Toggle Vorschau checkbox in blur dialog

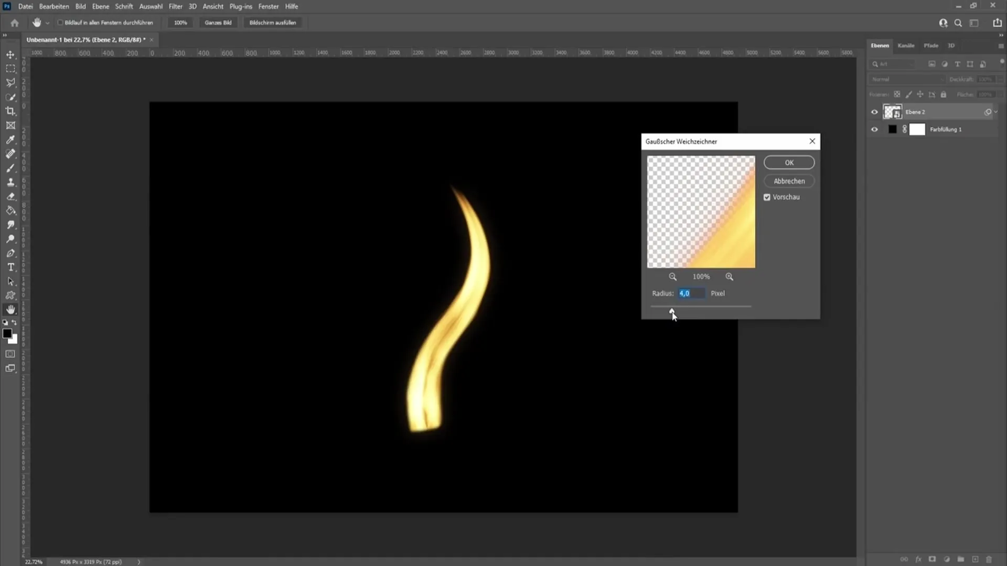[767, 197]
